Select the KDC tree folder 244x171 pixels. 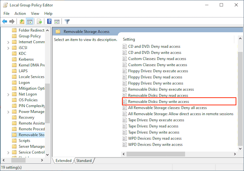(22, 54)
